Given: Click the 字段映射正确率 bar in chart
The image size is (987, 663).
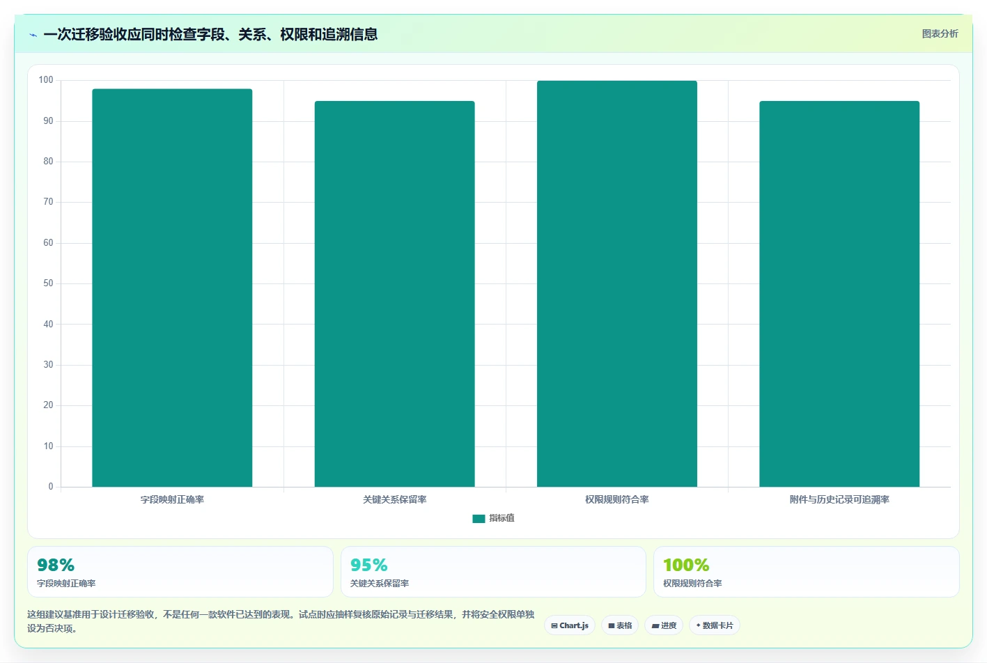Looking at the screenshot, I should [x=172, y=288].
